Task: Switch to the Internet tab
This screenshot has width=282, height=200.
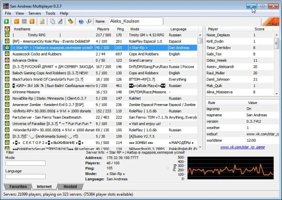Action: pos(44,186)
